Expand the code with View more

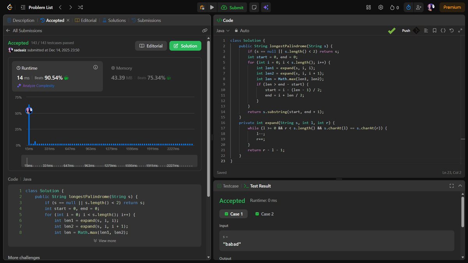tap(105, 240)
